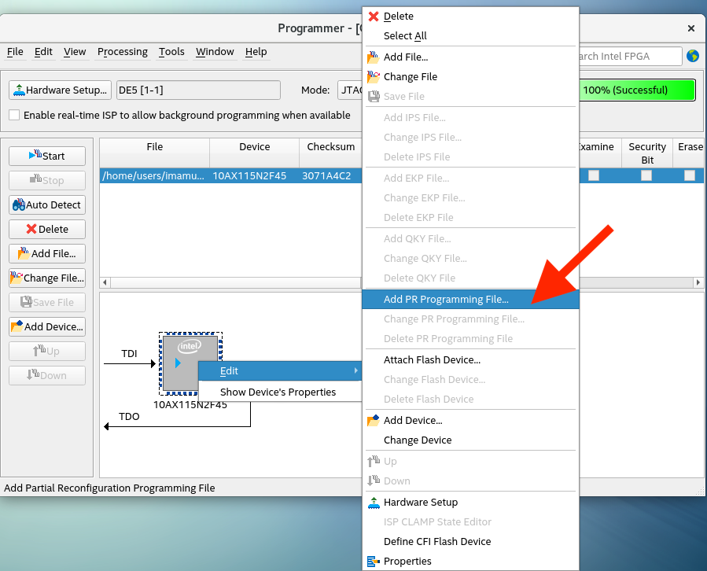Image resolution: width=707 pixels, height=571 pixels.
Task: Select Add PR Programming File... entry
Action: pyautogui.click(x=470, y=300)
